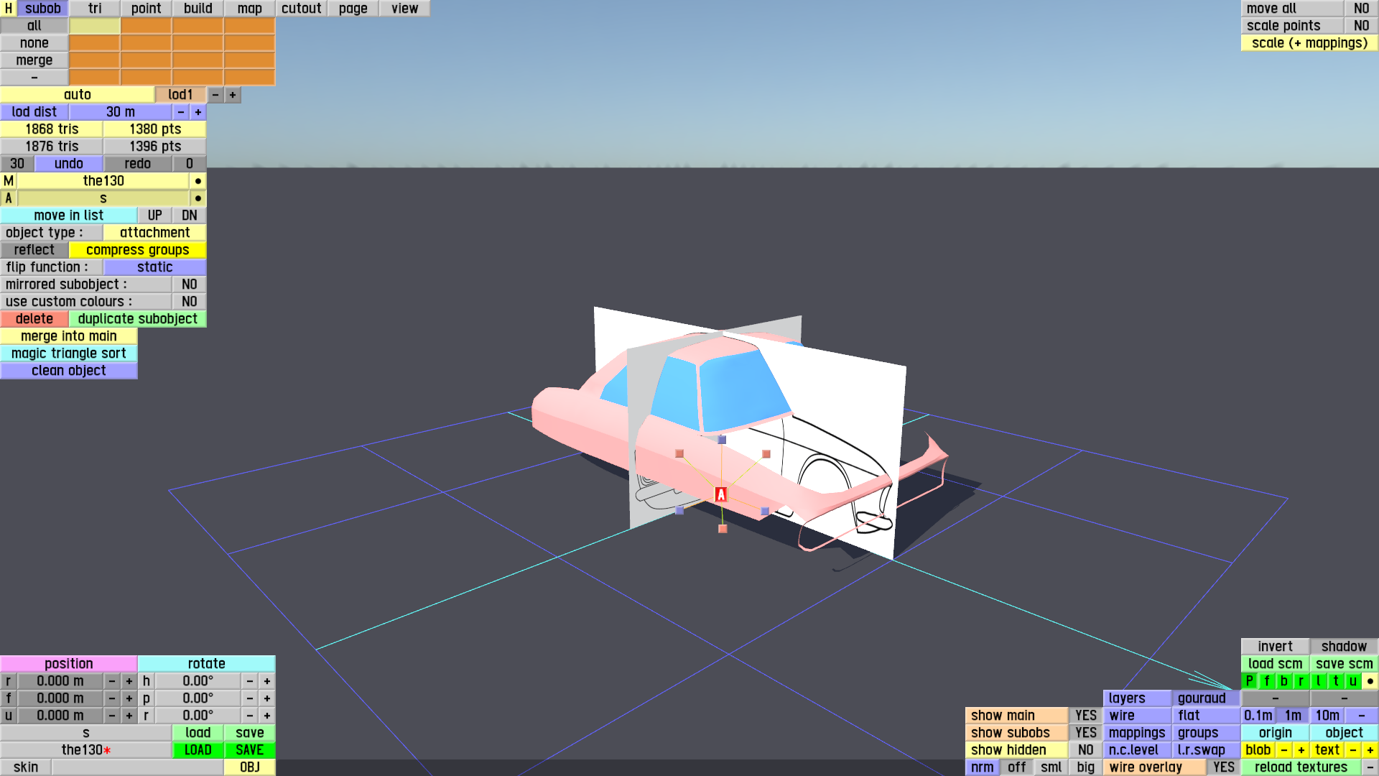Viewport: 1379px width, 776px height.
Task: Select the pale yellow subobject slot swatch
Action: coord(95,26)
